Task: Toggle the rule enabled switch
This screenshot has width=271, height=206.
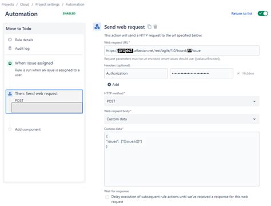Action: coord(263,14)
